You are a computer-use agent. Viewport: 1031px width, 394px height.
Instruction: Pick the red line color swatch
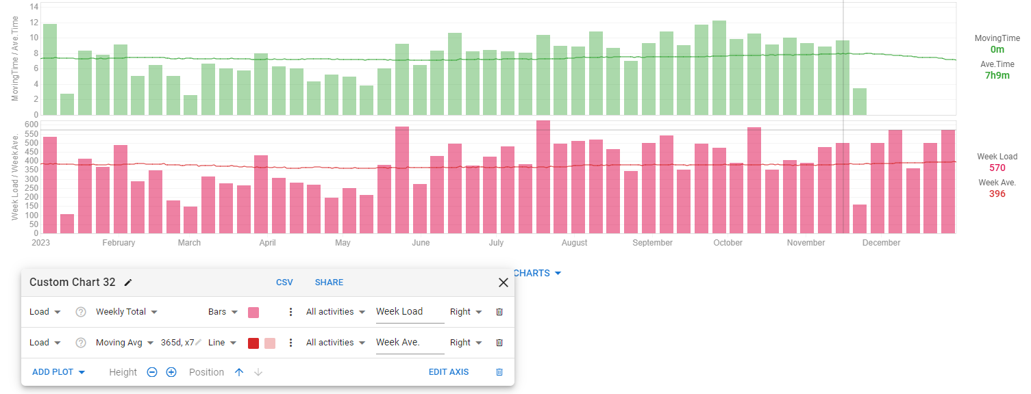click(x=253, y=343)
